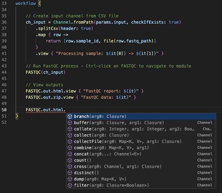Place cursor on FASTQC(ch_input) call
Screen dimensions: 222x193
[x=46, y=72]
